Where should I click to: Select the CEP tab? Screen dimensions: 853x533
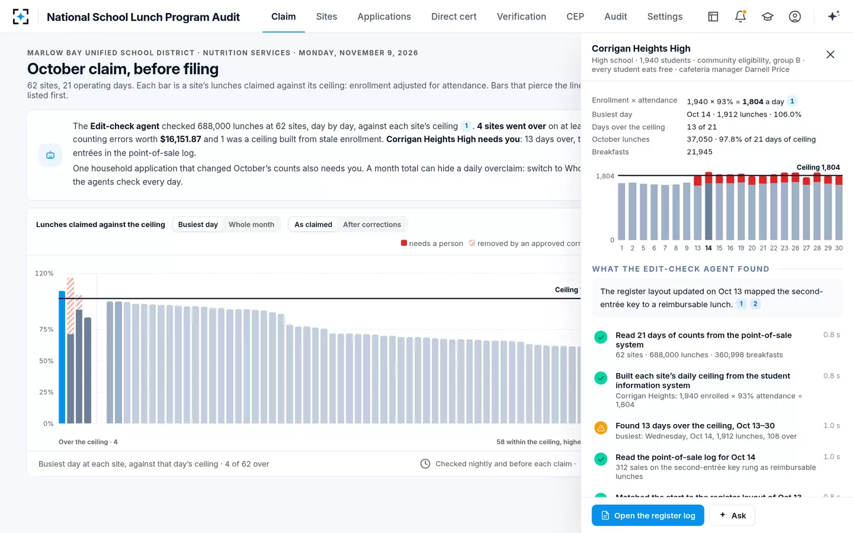(x=575, y=17)
